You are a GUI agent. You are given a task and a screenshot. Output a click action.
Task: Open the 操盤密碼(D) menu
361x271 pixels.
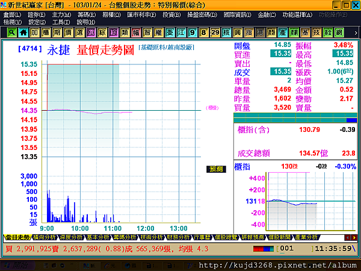202,14
